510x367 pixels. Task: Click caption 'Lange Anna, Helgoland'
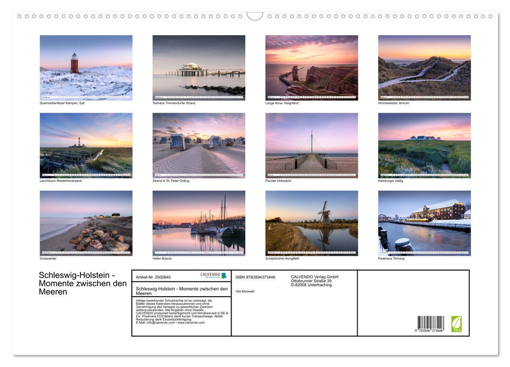coord(282,103)
